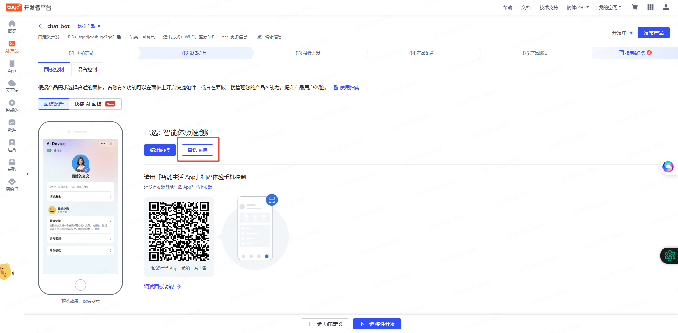Open the 概况 overview sidebar icon

[12, 27]
